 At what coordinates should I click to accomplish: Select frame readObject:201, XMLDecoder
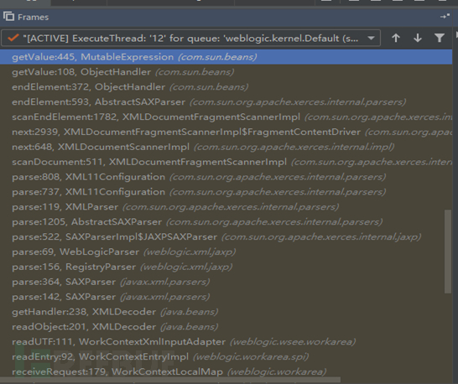226,327
